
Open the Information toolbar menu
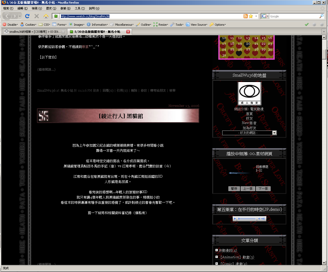pos(97,25)
